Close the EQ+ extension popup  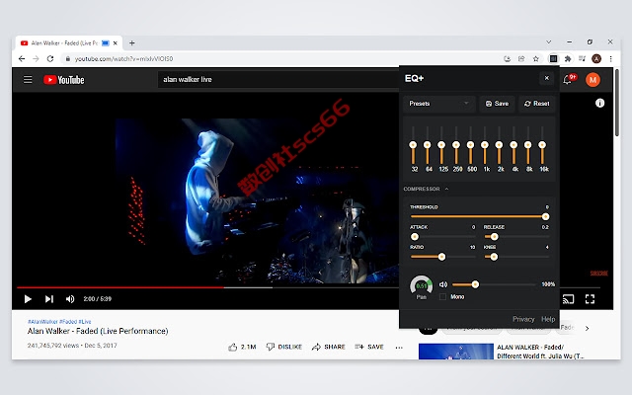point(546,78)
